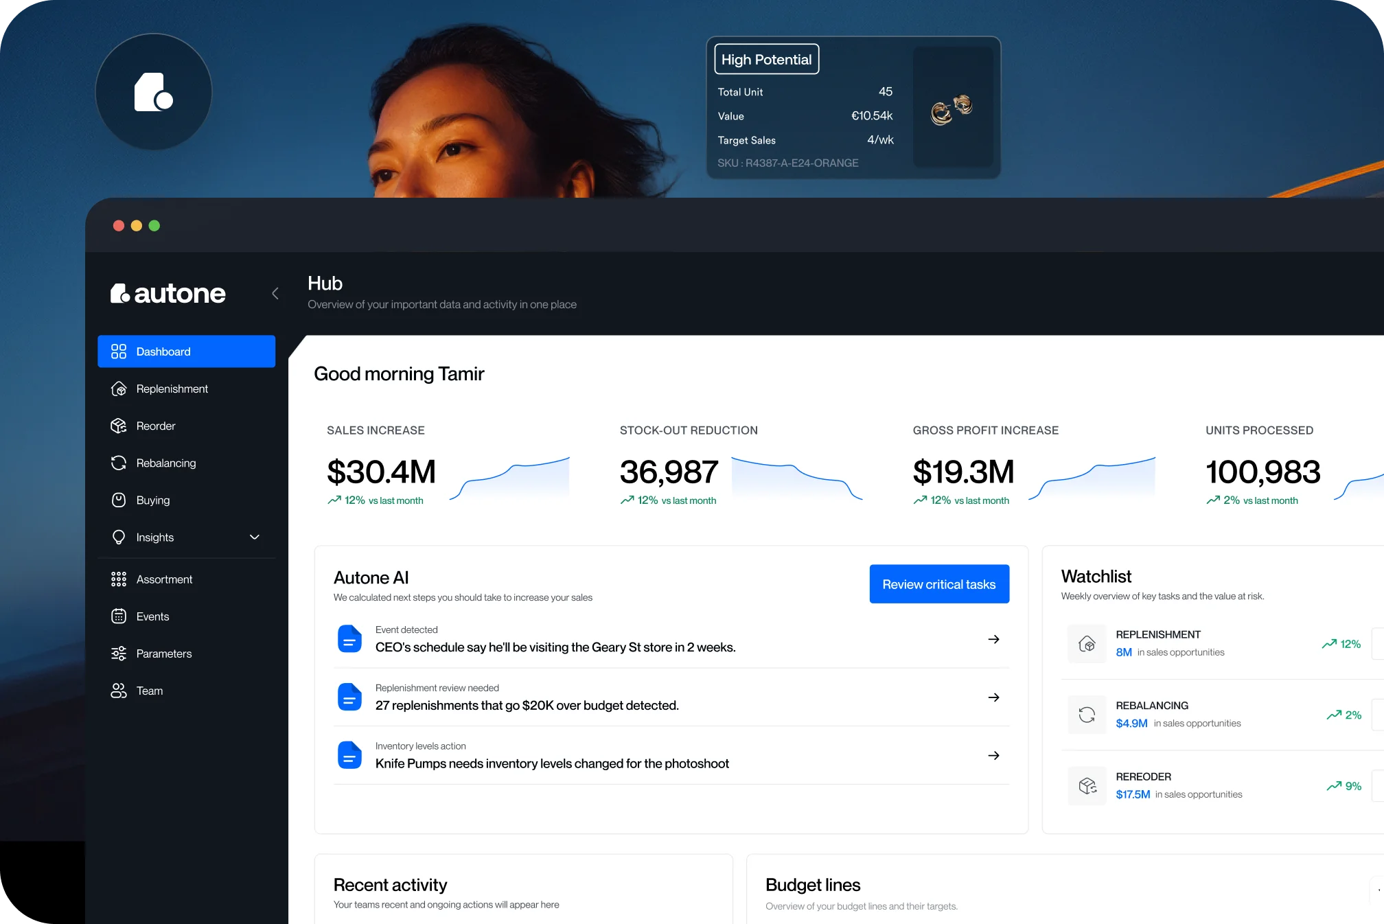Viewport: 1384px width, 924px height.
Task: Expand the Insights menu chevron
Action: coord(255,537)
